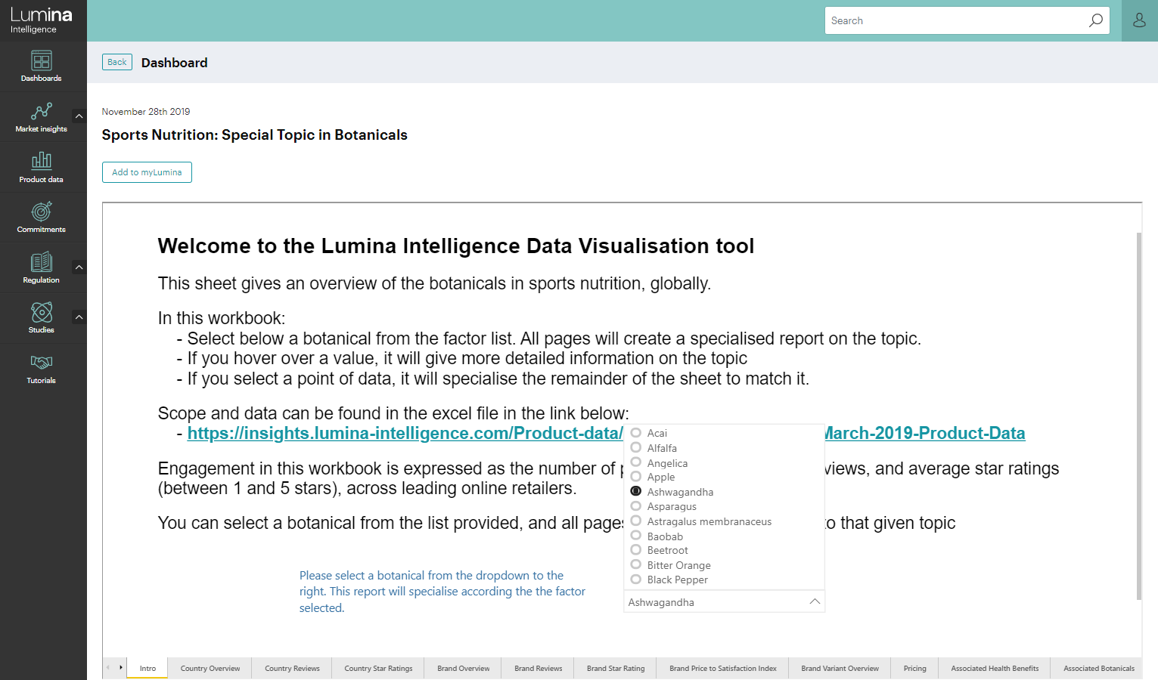The image size is (1158, 680).
Task: Expand the Studies submenu chevron
Action: click(x=79, y=317)
